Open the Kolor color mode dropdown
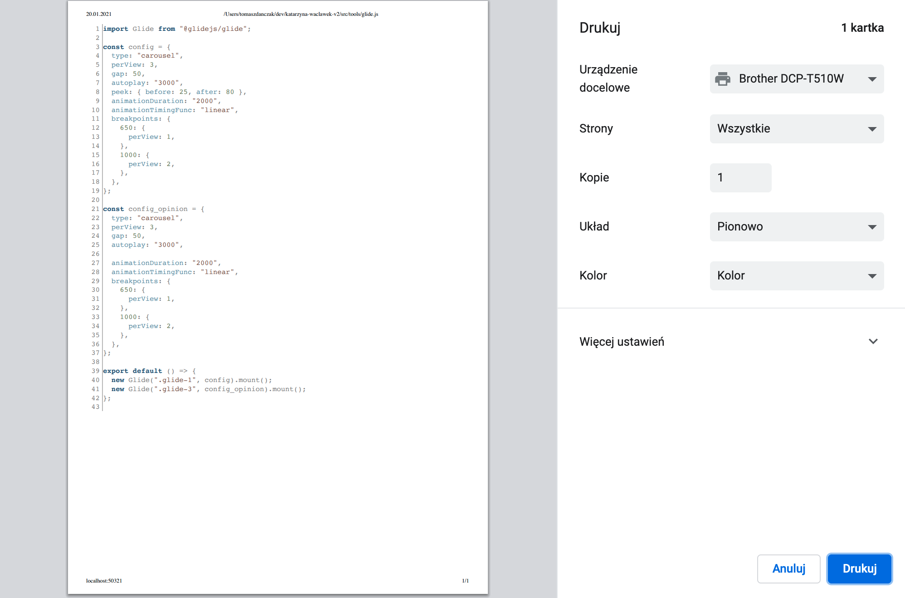The image size is (905, 598). (x=797, y=276)
